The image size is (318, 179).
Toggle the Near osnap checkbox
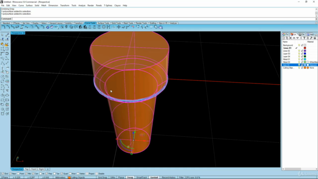[10, 174]
